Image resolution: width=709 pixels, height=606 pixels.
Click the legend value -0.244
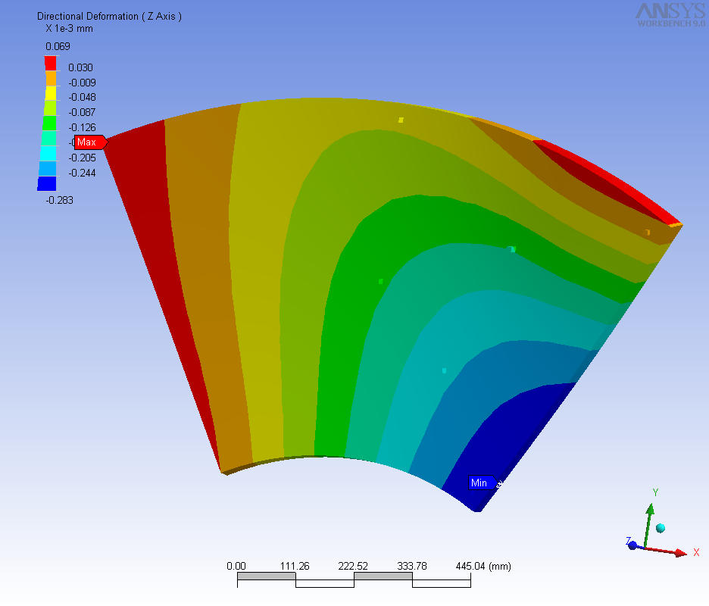[x=82, y=173]
